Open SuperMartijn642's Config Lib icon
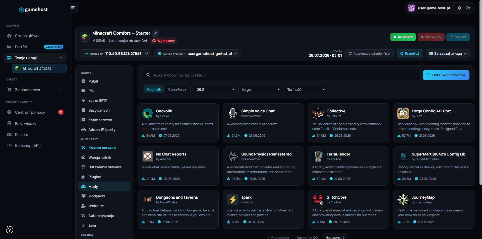 (403, 156)
